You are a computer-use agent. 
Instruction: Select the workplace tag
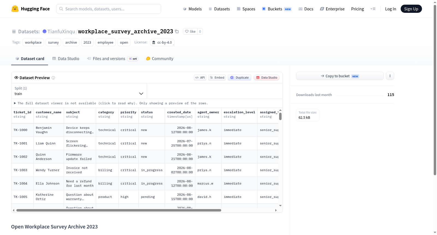[33, 42]
